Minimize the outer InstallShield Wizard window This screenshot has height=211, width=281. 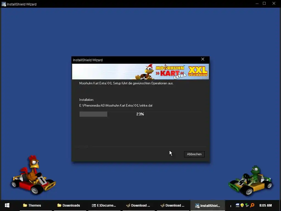click(257, 4)
